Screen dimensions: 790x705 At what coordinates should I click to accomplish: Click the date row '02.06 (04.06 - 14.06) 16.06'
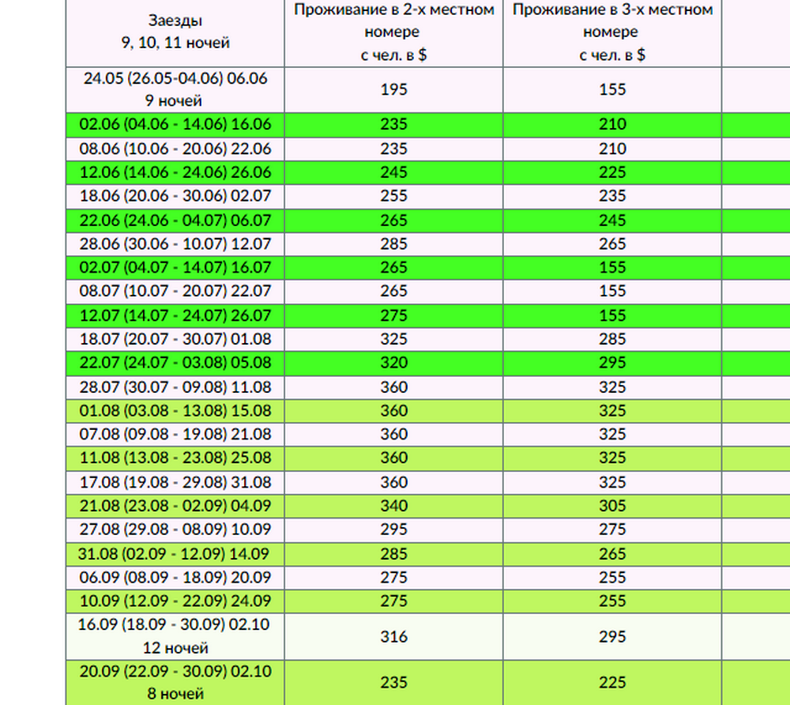175,124
